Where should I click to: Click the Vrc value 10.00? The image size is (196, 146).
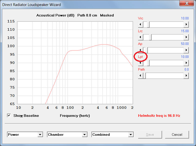[x=185, y=18]
